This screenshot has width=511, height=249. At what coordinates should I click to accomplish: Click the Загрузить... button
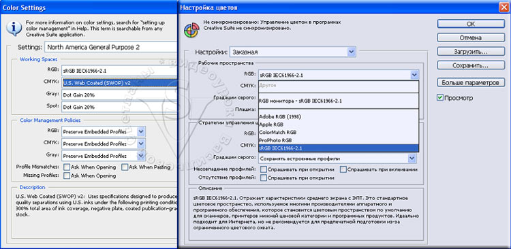471,52
